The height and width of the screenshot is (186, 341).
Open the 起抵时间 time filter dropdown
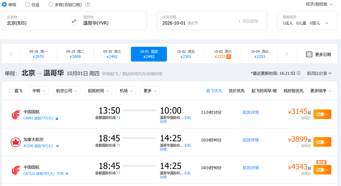[x=98, y=91]
